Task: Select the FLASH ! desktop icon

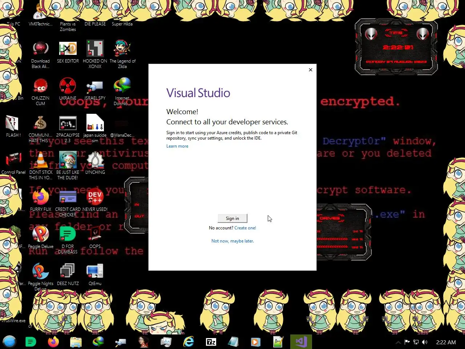Action: 13,126
